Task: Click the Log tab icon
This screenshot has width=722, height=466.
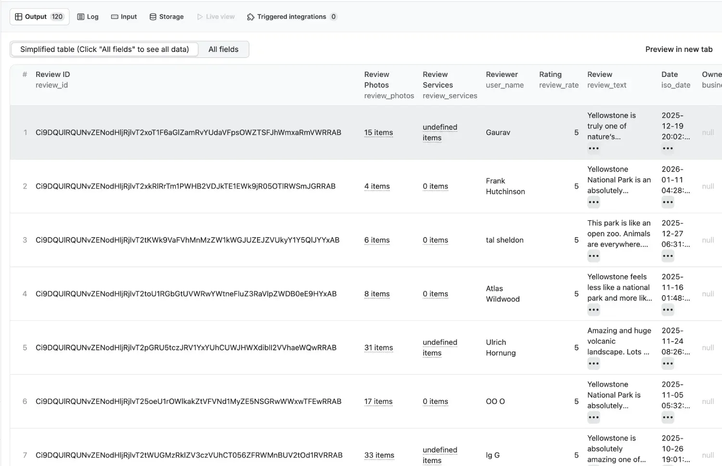Action: pos(81,17)
